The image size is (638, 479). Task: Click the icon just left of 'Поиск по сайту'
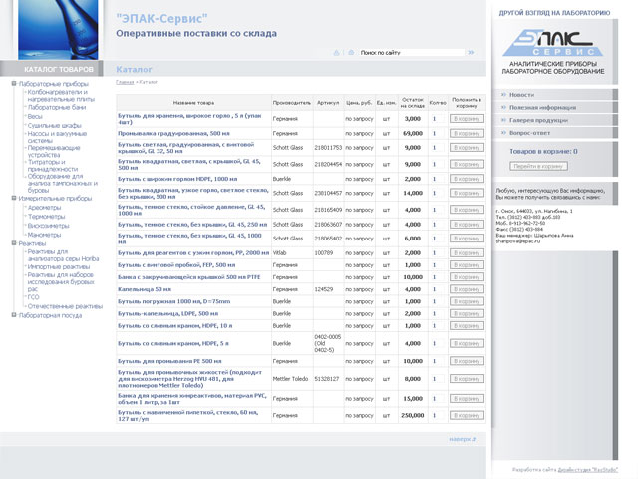tap(351, 53)
